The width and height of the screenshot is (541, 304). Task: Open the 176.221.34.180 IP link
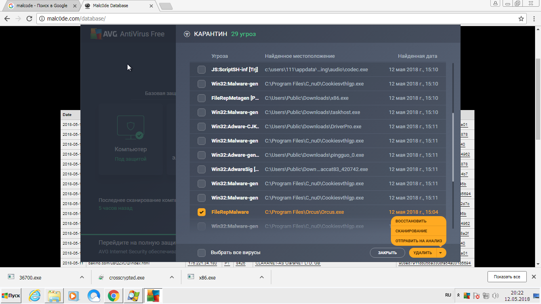[202, 263]
